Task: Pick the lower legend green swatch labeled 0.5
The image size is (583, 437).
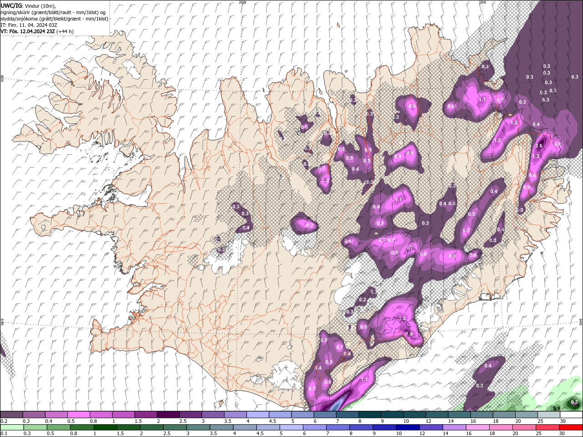Action: point(58,427)
